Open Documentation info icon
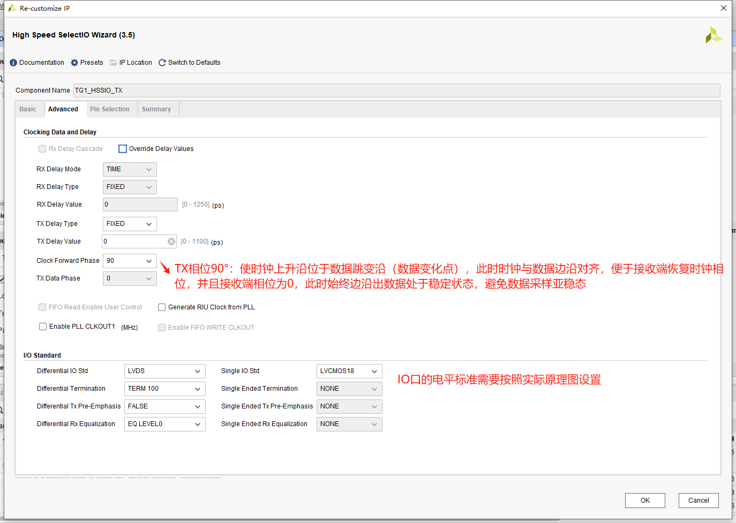 pyautogui.click(x=13, y=63)
